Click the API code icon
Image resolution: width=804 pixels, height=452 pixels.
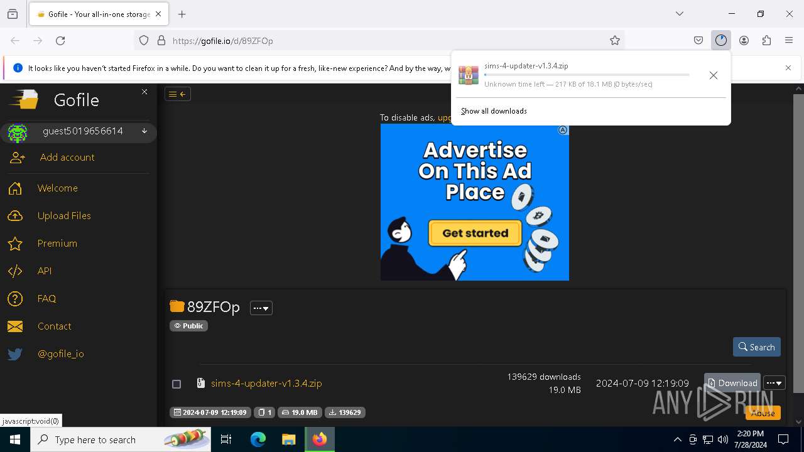pyautogui.click(x=15, y=271)
